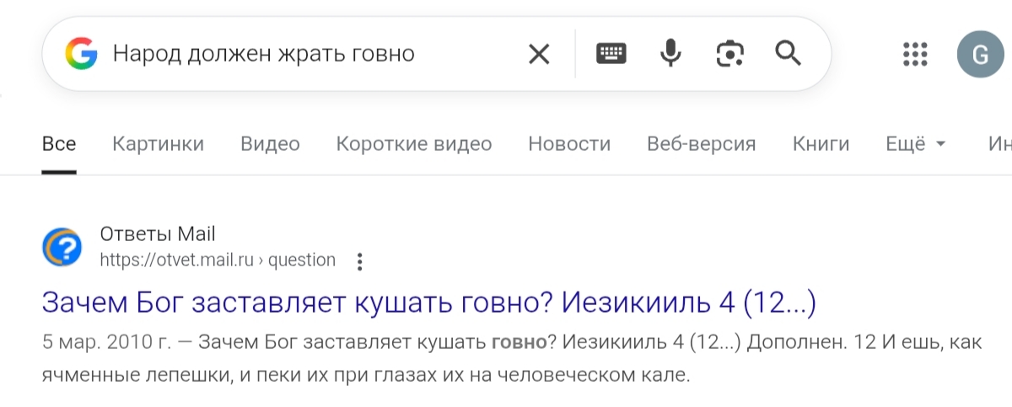
Task: Open the Google account avatar
Action: coord(980,55)
